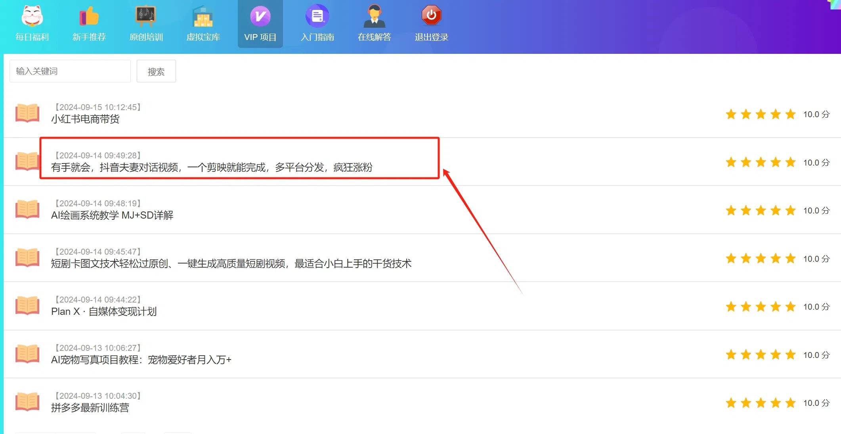Open the 拼多多最新训练营 course link
The height and width of the screenshot is (434, 841).
(90, 408)
